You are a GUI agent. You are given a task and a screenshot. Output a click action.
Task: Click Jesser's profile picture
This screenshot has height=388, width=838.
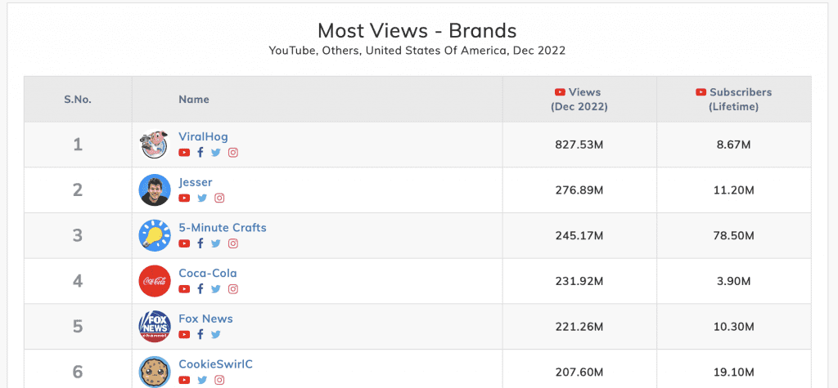(155, 190)
